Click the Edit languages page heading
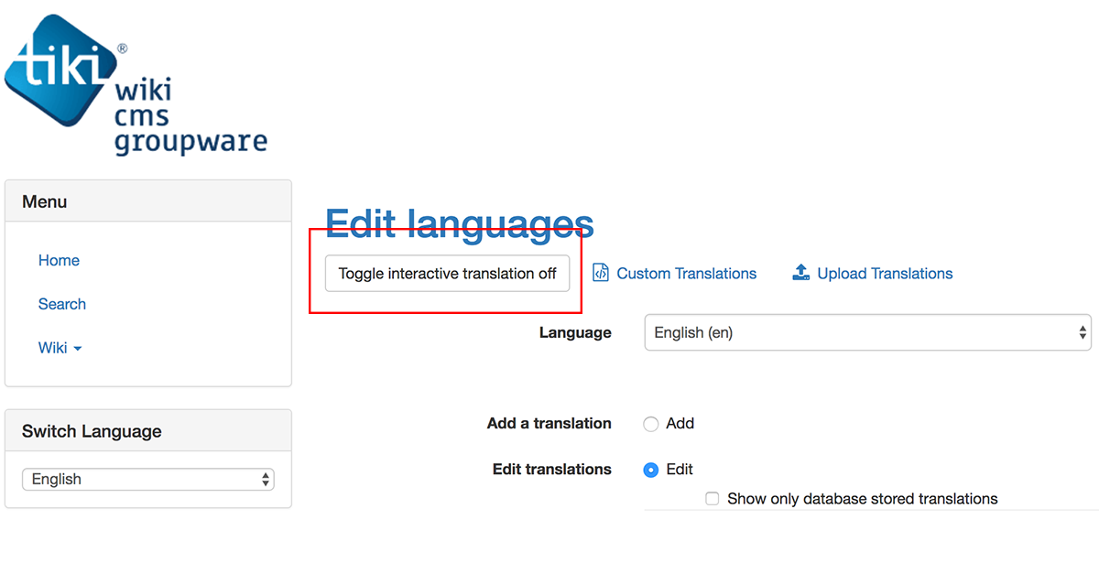This screenshot has height=563, width=1099. (460, 223)
